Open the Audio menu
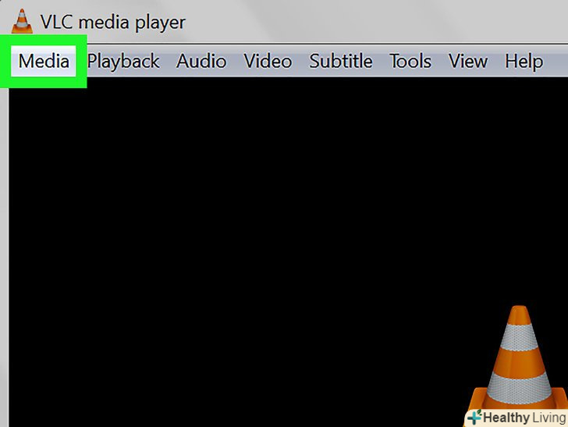 pos(201,61)
